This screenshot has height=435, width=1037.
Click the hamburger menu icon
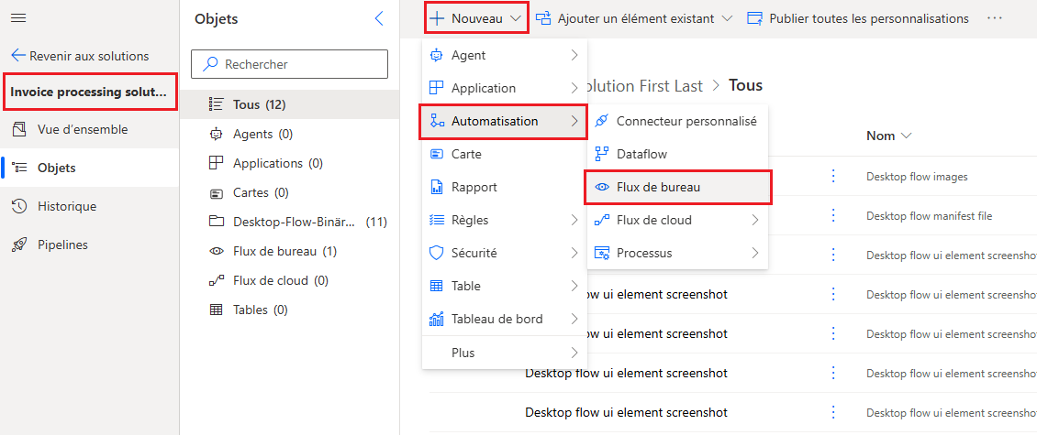[x=18, y=18]
